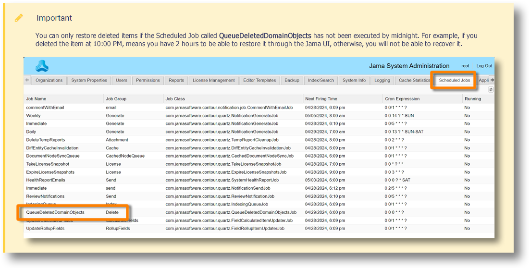530x268 pixels.
Task: Sort by the Job Group column header
Action: pyautogui.click(x=133, y=99)
